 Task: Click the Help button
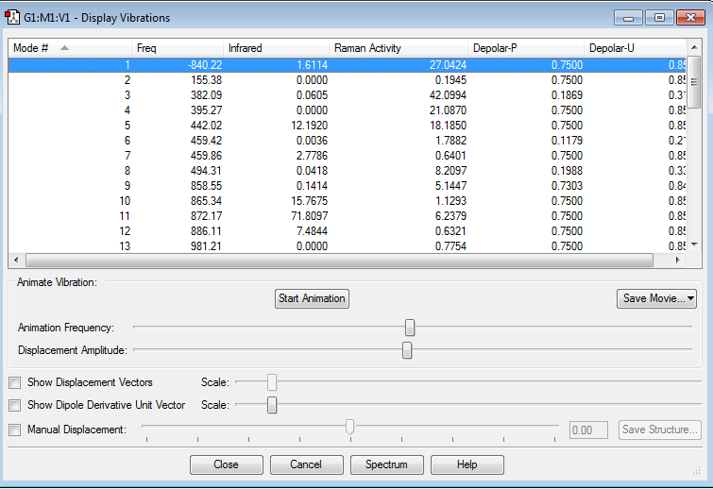click(x=467, y=464)
